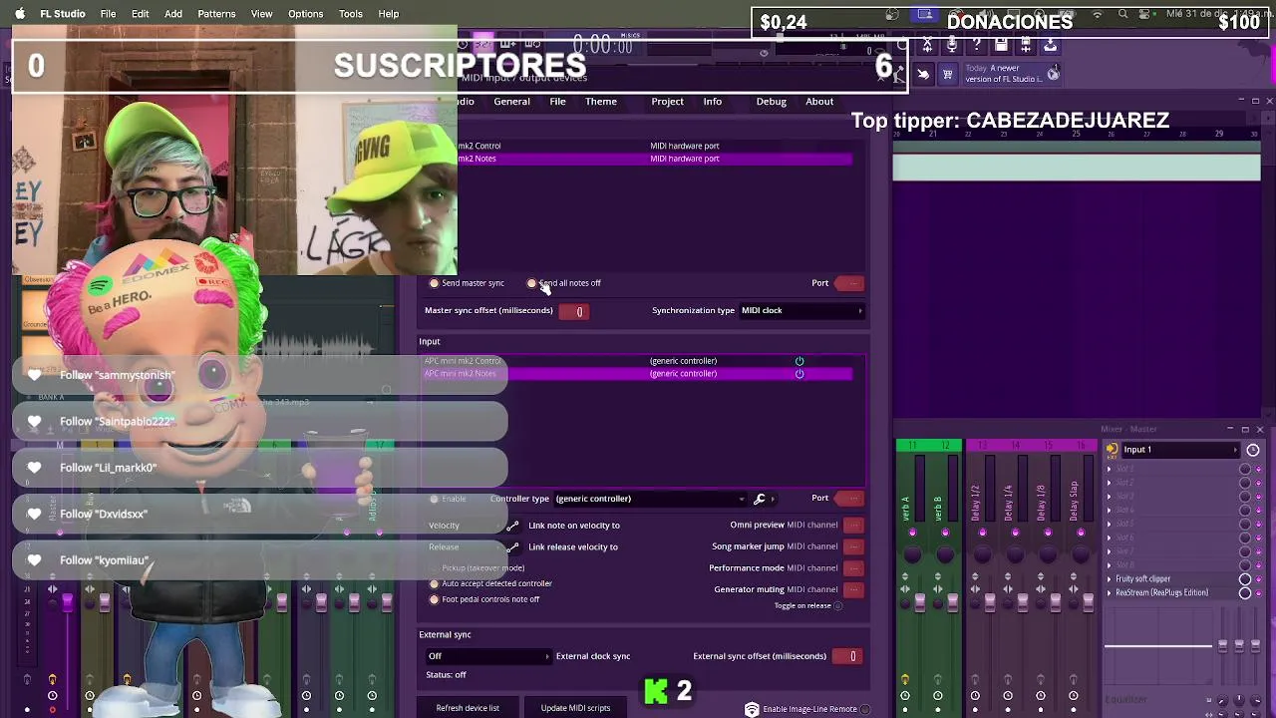
Task: Expand the ReaStream slot arrow
Action: [x=1110, y=593]
